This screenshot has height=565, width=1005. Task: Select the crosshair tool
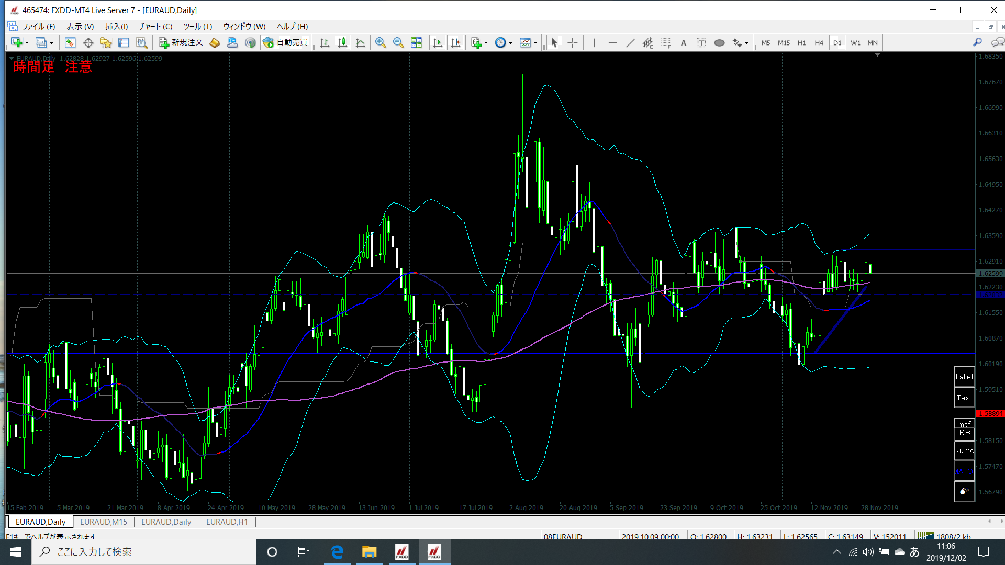(x=573, y=43)
